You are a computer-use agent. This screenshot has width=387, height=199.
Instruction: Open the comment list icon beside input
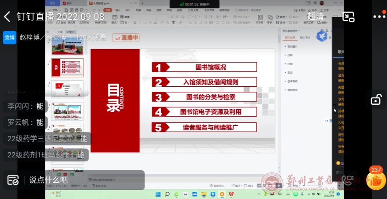tap(13, 180)
